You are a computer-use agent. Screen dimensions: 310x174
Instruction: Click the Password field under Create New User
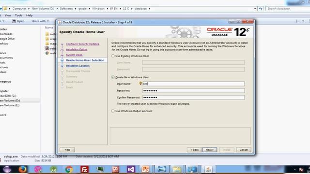click(x=194, y=91)
